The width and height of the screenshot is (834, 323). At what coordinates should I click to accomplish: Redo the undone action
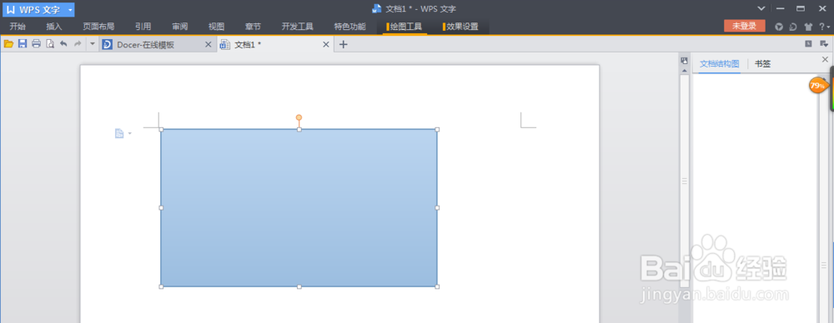[78, 44]
